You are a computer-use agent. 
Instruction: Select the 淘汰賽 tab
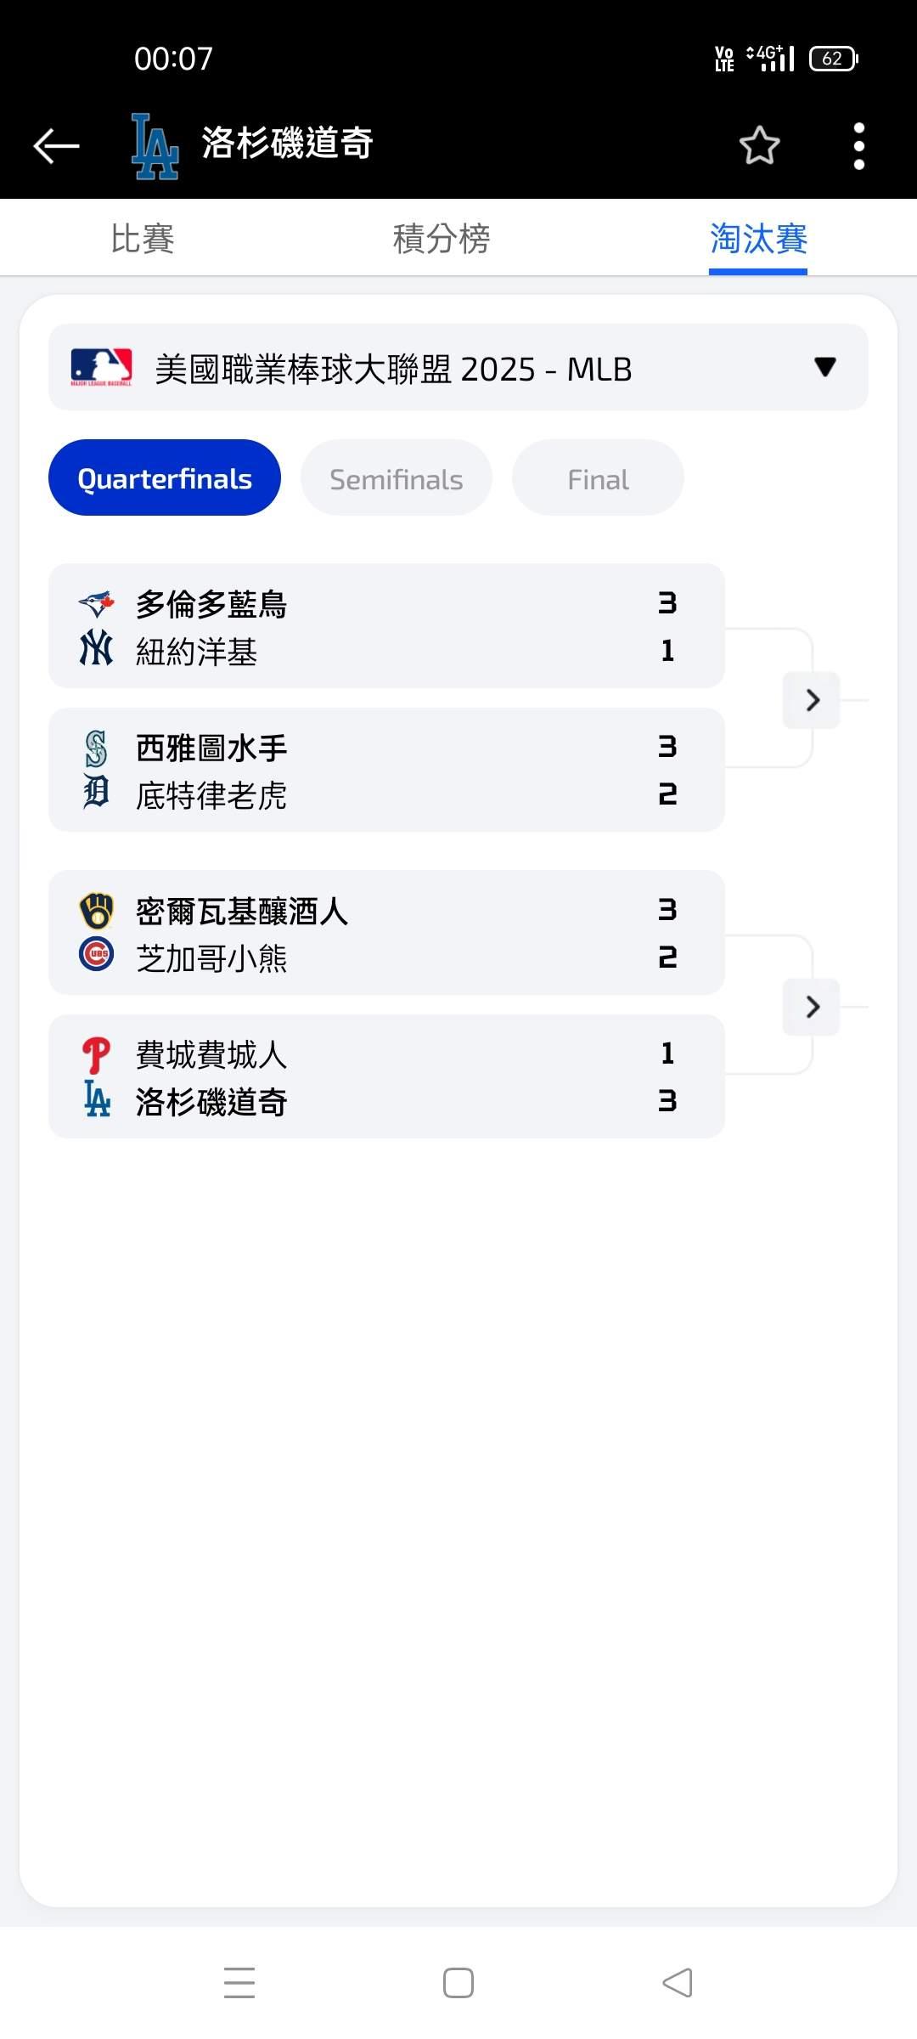pyautogui.click(x=758, y=239)
